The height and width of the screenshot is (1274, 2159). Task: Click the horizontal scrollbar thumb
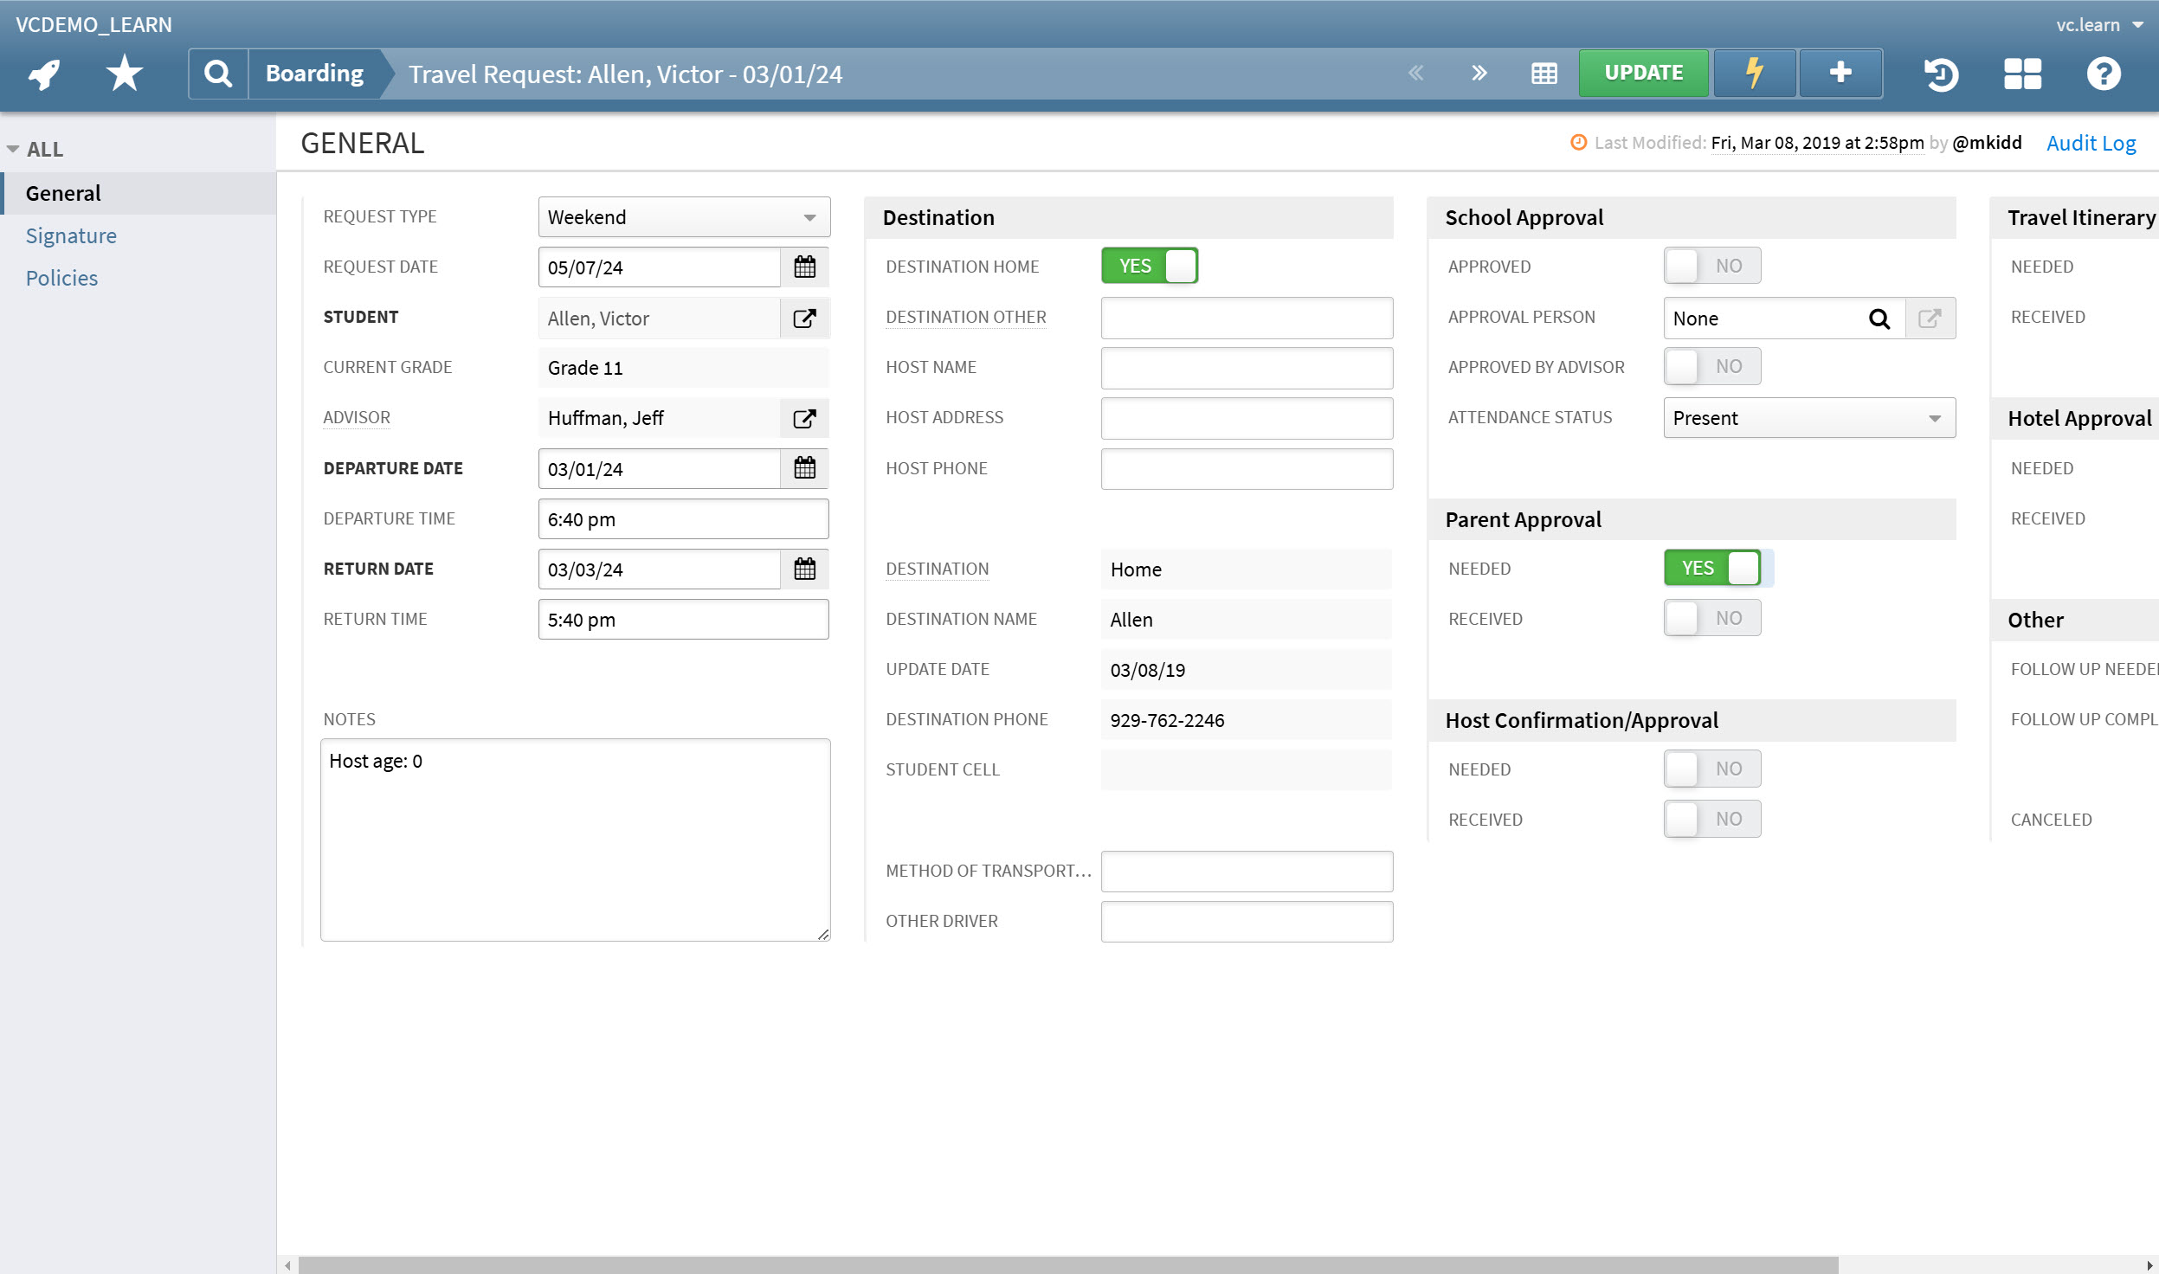pos(1067,1264)
